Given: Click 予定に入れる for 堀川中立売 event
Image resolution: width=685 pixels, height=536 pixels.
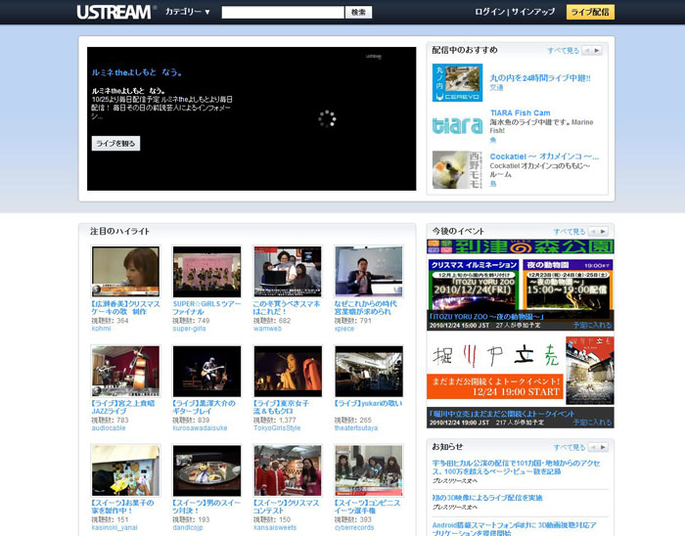Looking at the screenshot, I should click(592, 423).
